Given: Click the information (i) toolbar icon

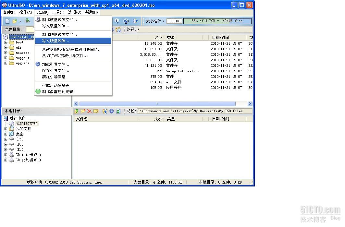Looking at the screenshot, I should (x=117, y=21).
